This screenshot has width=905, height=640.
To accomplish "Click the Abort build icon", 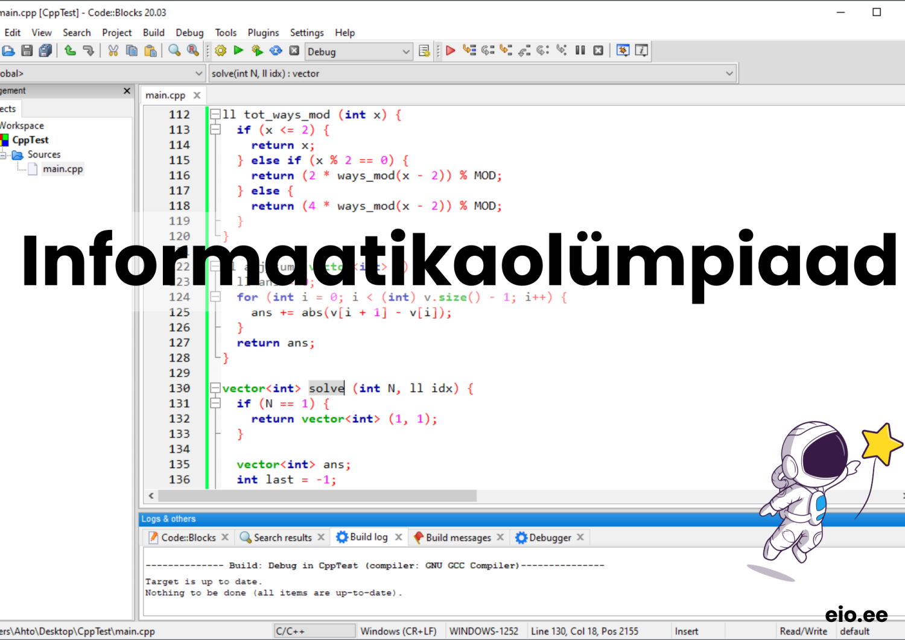I will pyautogui.click(x=294, y=51).
